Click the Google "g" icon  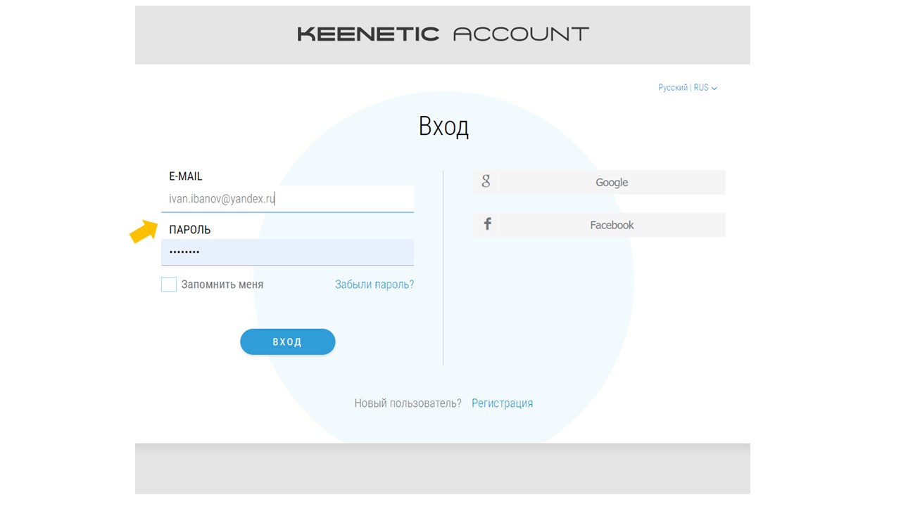486,181
